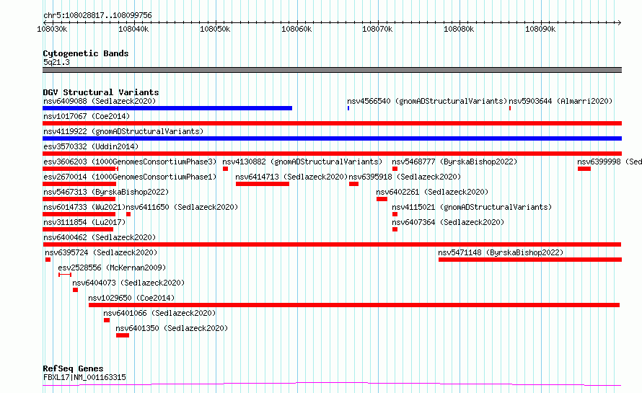This screenshot has height=393, width=642.
Task: Select the red nsv6395724 small variant bar
Action: 48,260
